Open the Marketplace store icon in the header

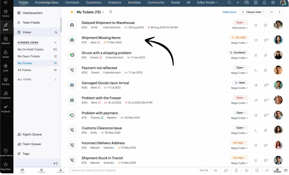tap(255, 3)
